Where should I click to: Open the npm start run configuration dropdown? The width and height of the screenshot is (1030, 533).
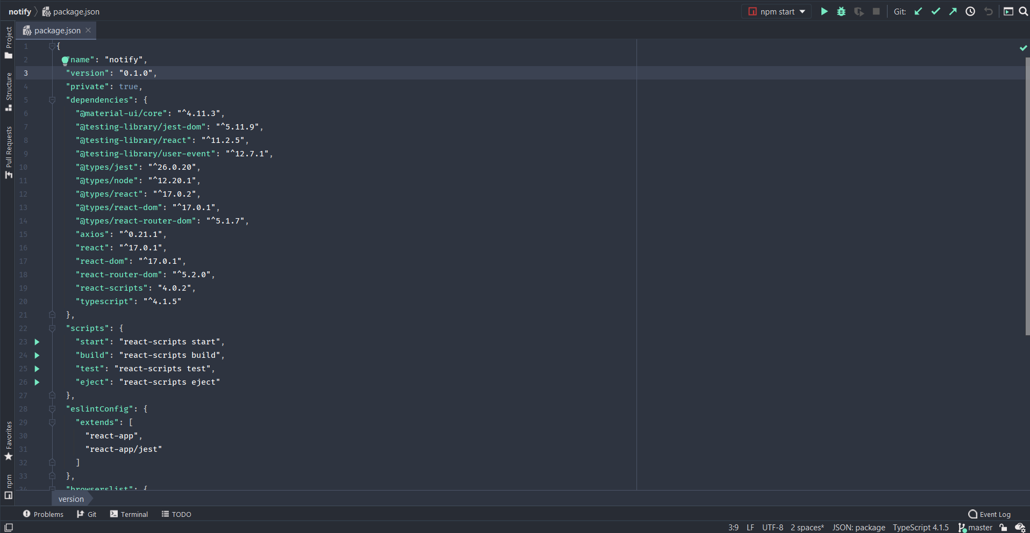(777, 11)
